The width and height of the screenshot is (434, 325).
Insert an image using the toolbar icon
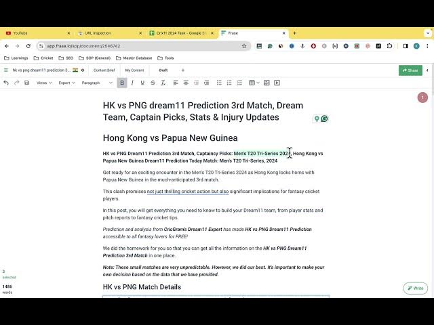pos(267,83)
